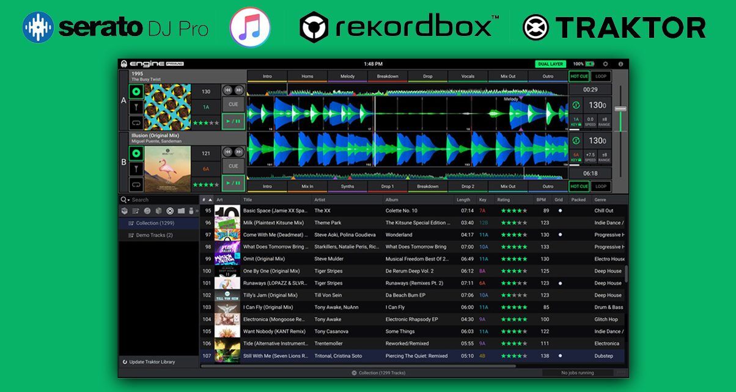Image resolution: width=736 pixels, height=392 pixels.
Task: Skip to previous track on deck A
Action: tap(227, 90)
